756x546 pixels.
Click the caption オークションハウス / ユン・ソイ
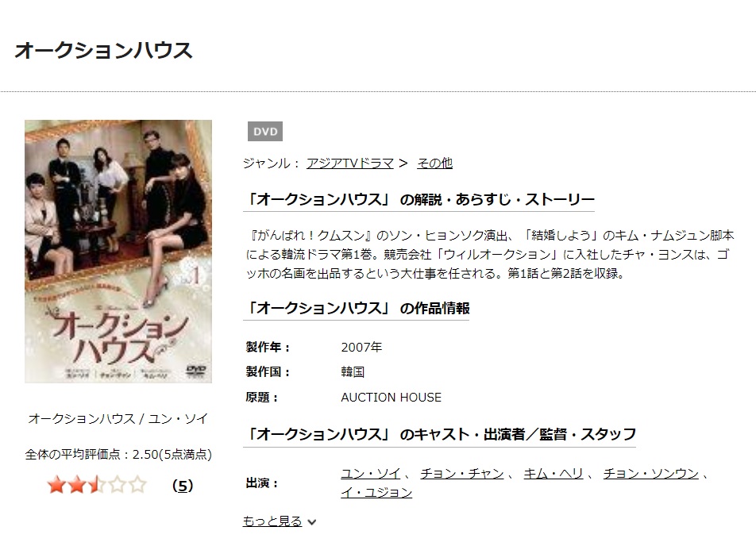tap(118, 419)
